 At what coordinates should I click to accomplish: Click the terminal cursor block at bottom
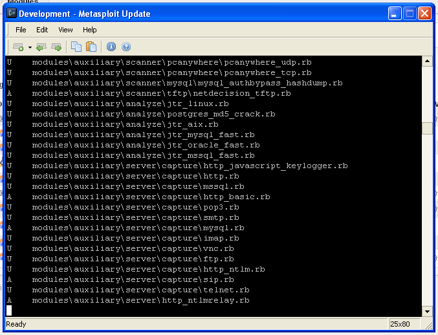click(x=9, y=310)
